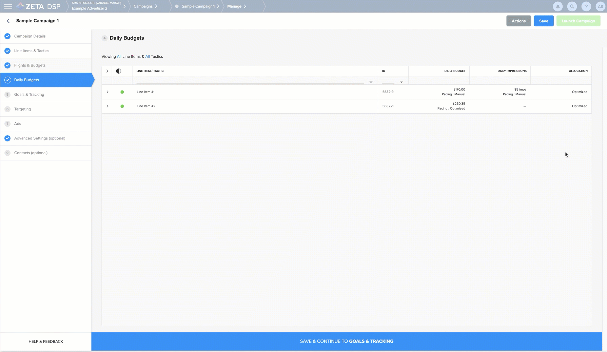This screenshot has width=607, height=352.
Task: Go to Goals & Tracking step
Action: point(29,95)
